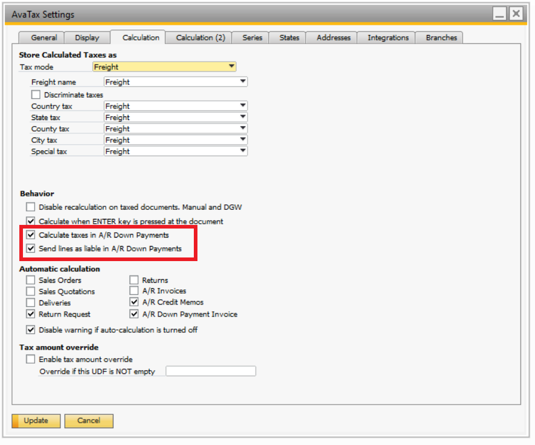Viewport: 535px width, 445px height.
Task: Click the Cancel button
Action: click(x=89, y=421)
